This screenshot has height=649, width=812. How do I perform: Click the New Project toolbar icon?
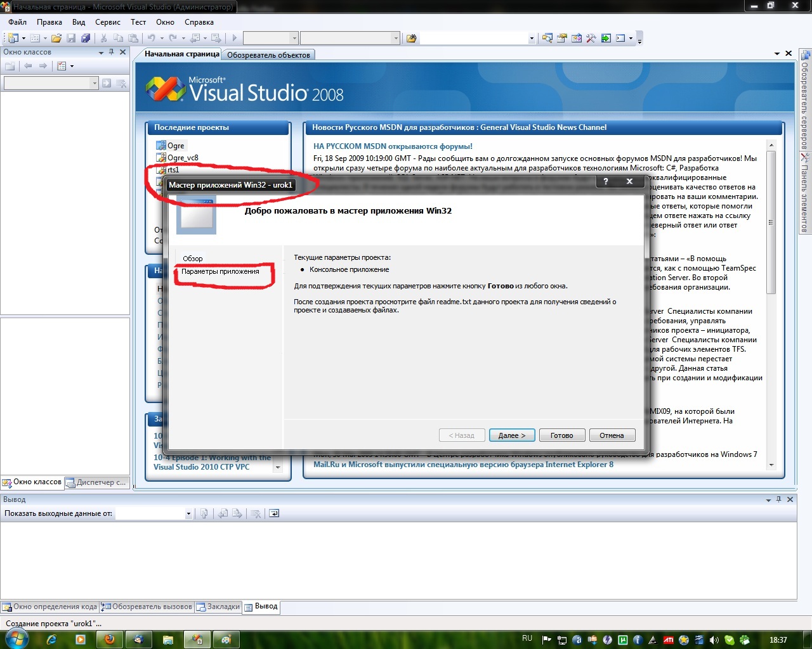(x=13, y=38)
